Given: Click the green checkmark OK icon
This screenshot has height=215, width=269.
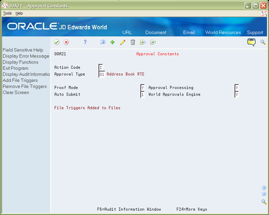Looking at the screenshot, I should (x=57, y=42).
